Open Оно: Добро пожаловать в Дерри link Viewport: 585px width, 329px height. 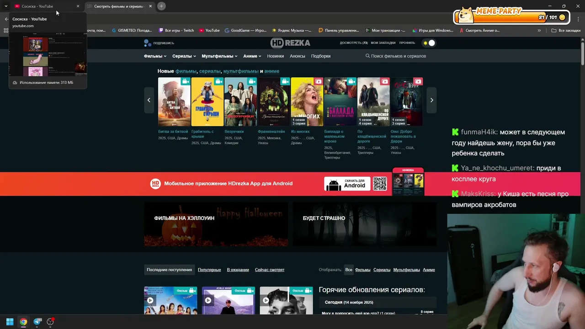404,136
